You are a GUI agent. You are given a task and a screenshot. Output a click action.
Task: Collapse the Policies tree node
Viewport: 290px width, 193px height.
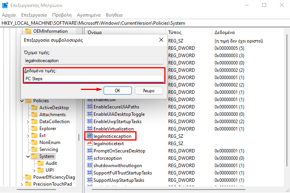(22, 101)
